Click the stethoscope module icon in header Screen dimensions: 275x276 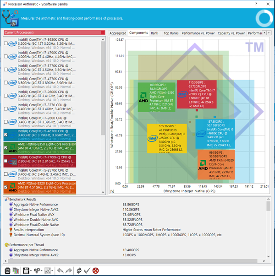click(11, 18)
